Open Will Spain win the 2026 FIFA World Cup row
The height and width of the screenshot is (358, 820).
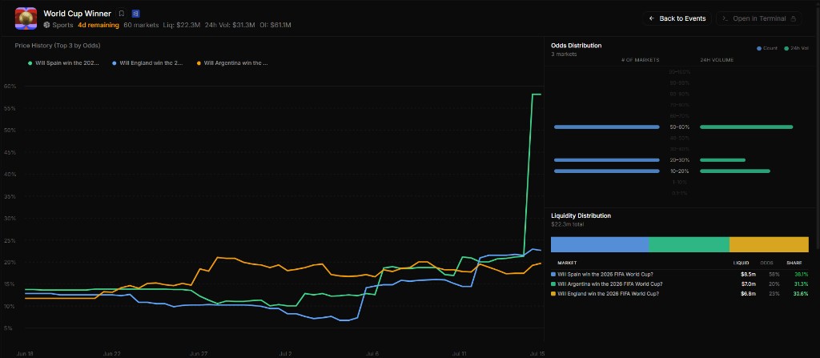coord(680,274)
